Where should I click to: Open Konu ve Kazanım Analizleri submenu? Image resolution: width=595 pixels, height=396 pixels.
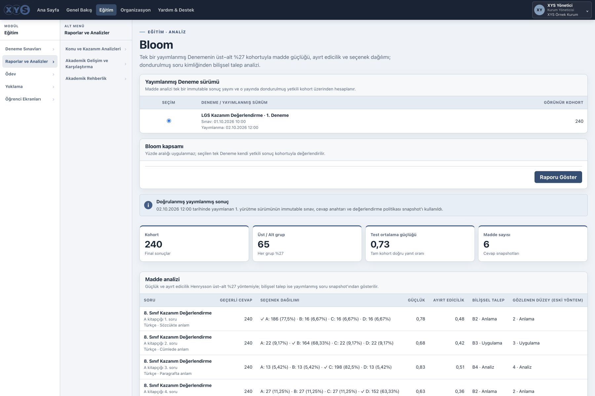coord(96,49)
